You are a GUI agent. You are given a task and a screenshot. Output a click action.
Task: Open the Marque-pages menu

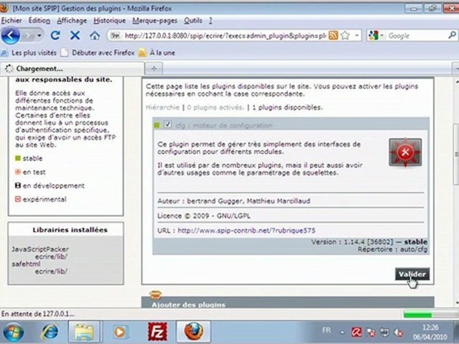click(154, 21)
